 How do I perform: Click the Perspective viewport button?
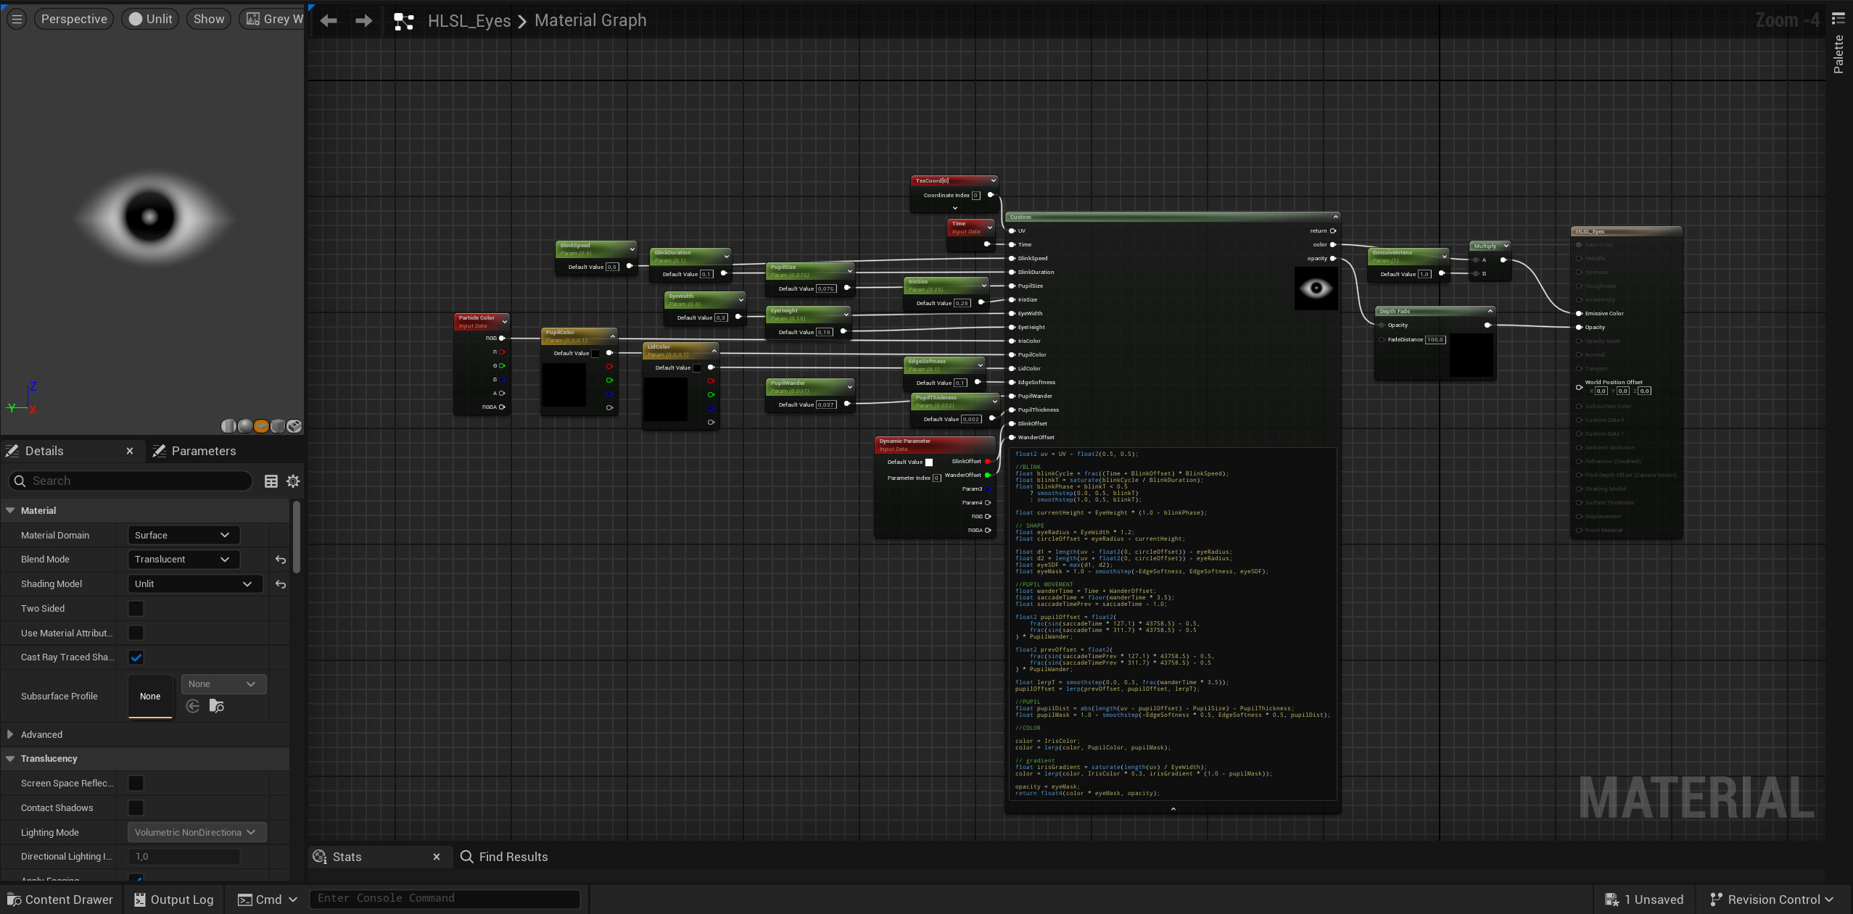pos(74,19)
